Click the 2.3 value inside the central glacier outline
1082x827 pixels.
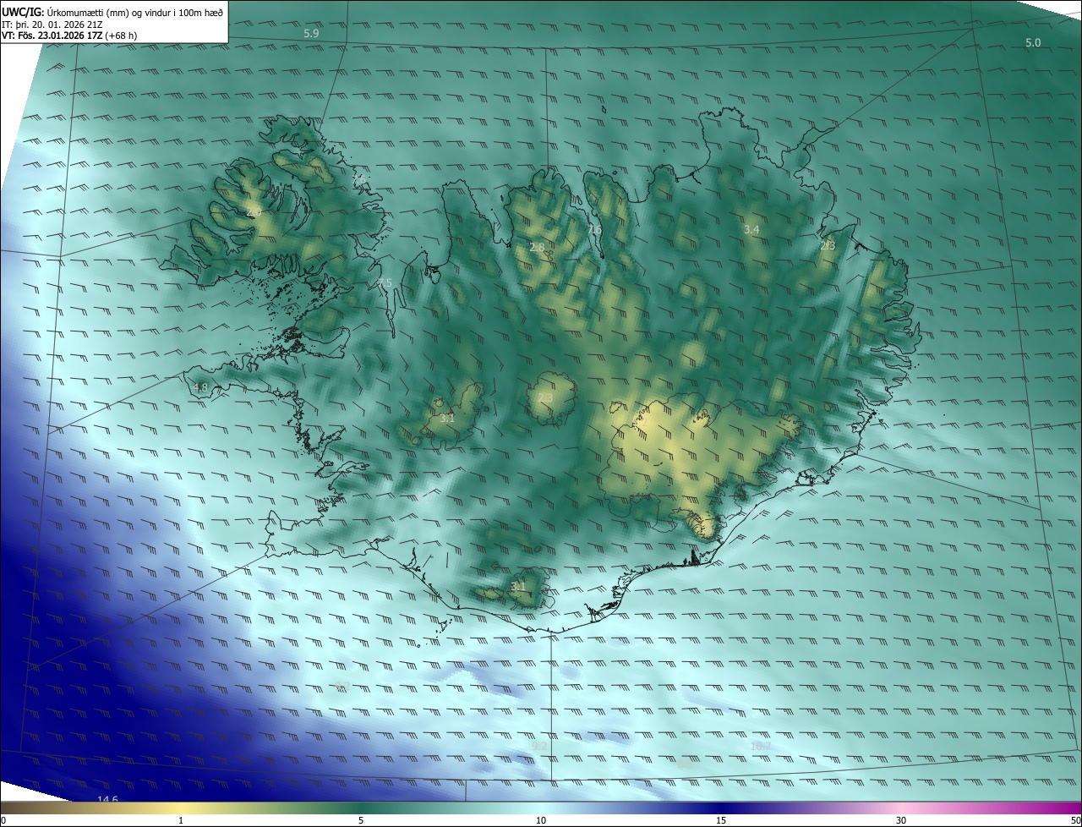[545, 398]
